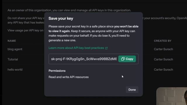Click the 'Tutorial' key name
Image resolution: width=187 pixels, height=105 pixels.
[x=13, y=59]
